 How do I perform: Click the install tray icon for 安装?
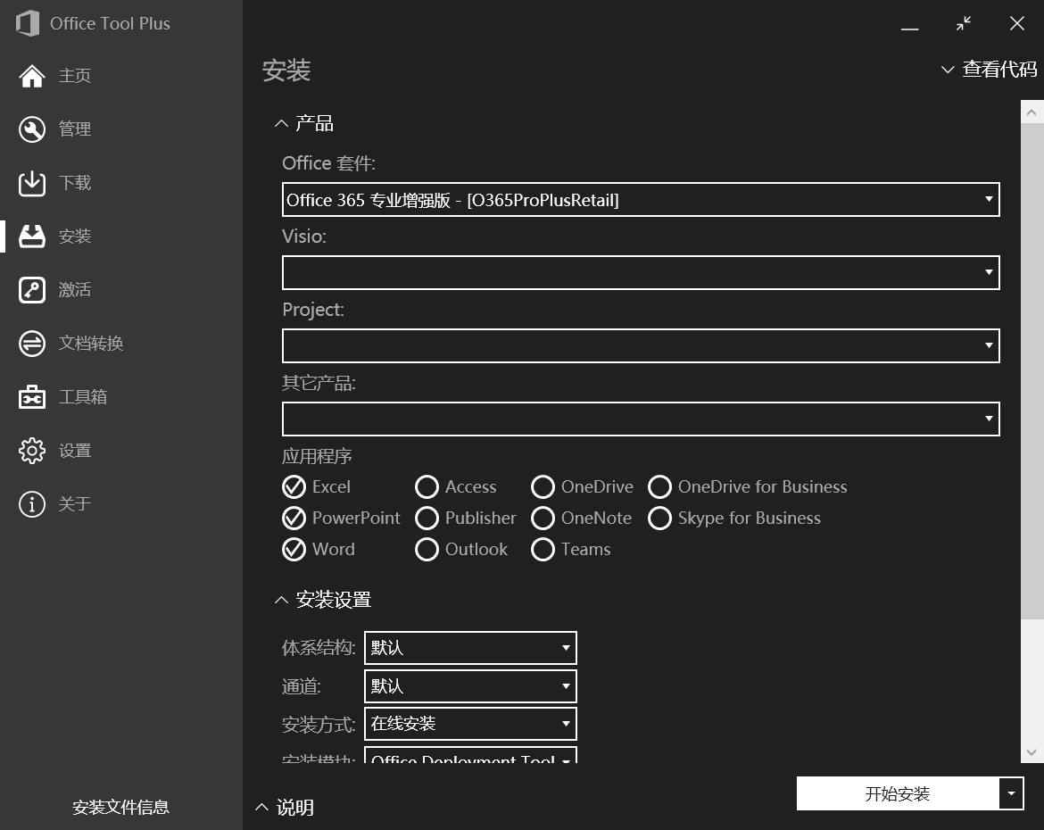point(32,237)
